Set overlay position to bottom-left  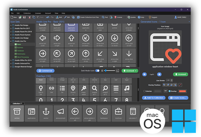coord(172,85)
